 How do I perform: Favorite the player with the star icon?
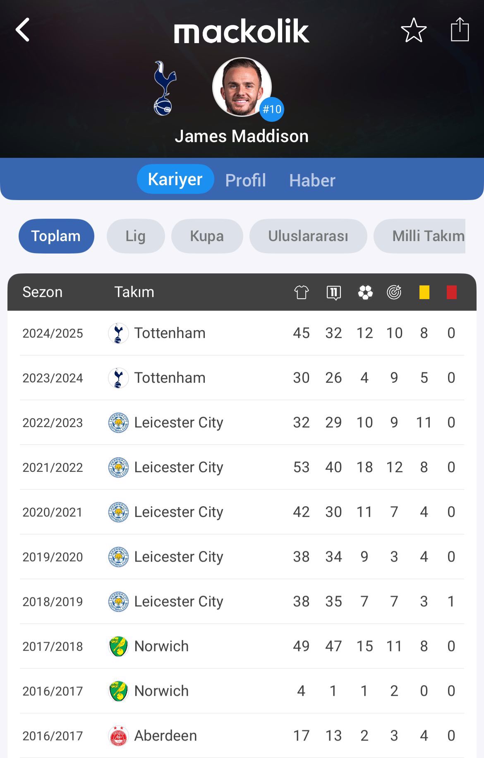point(414,30)
